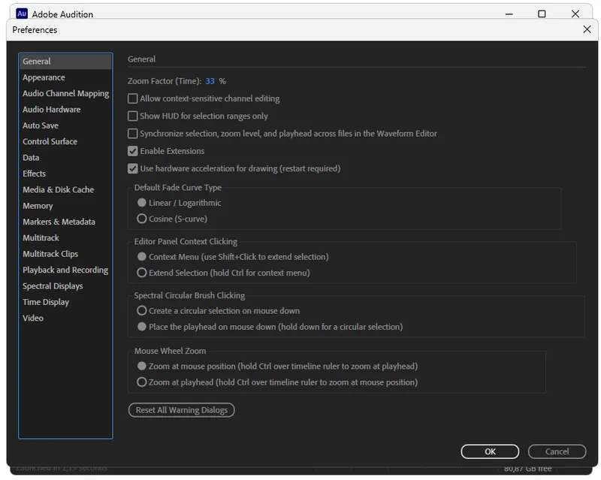Select the Data category

tap(65, 158)
